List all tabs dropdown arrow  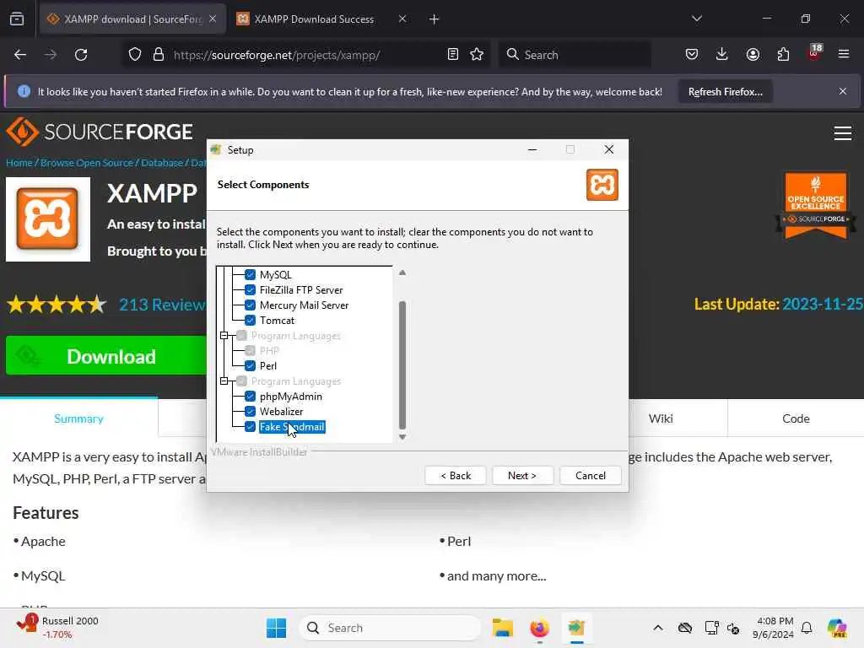tap(697, 19)
